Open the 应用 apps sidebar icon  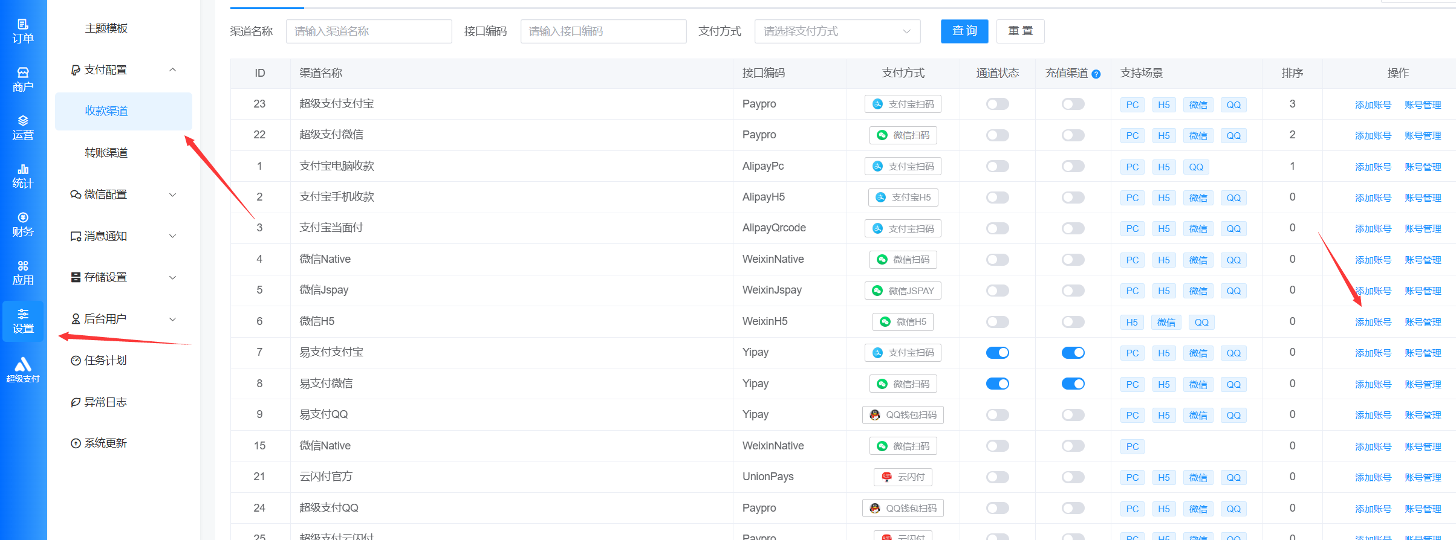[23, 273]
